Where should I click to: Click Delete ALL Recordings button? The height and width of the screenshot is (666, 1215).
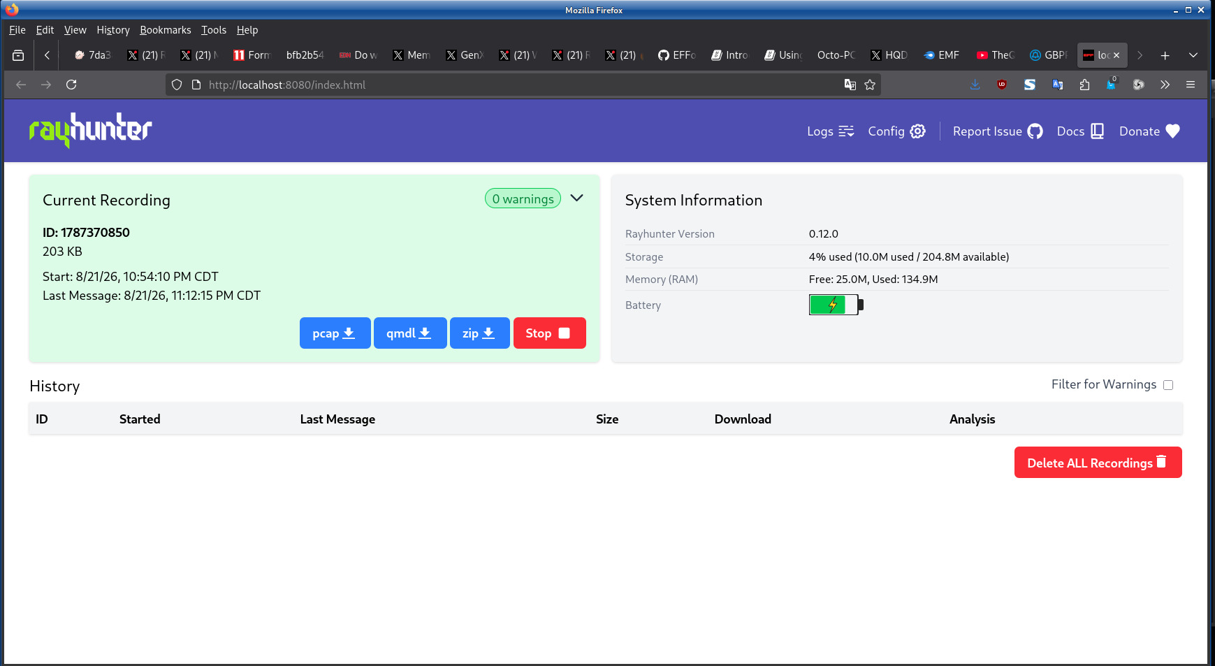(1098, 463)
